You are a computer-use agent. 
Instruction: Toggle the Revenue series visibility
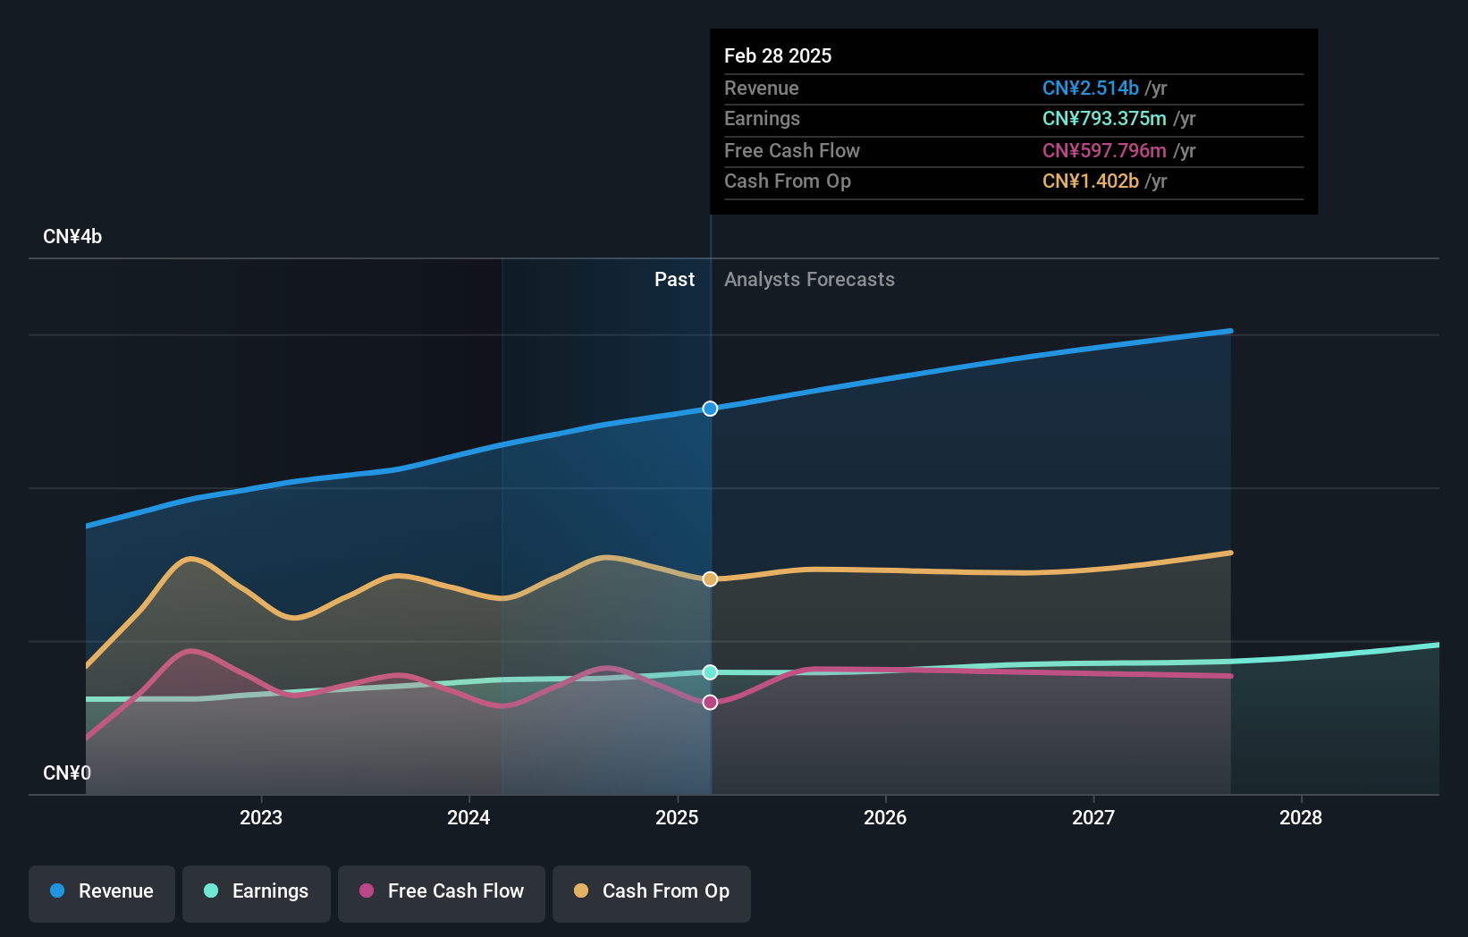(101, 891)
